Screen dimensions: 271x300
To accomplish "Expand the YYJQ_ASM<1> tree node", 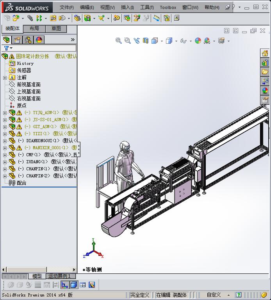I will [5, 113].
